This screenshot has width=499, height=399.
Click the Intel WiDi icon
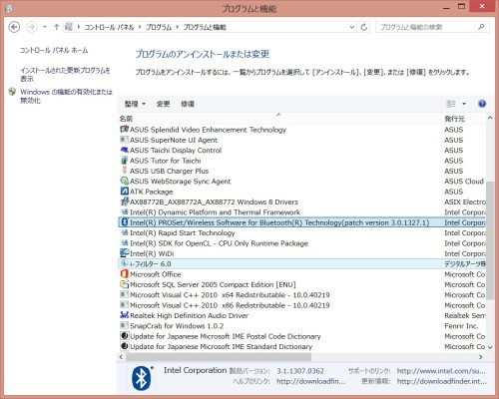(x=124, y=253)
